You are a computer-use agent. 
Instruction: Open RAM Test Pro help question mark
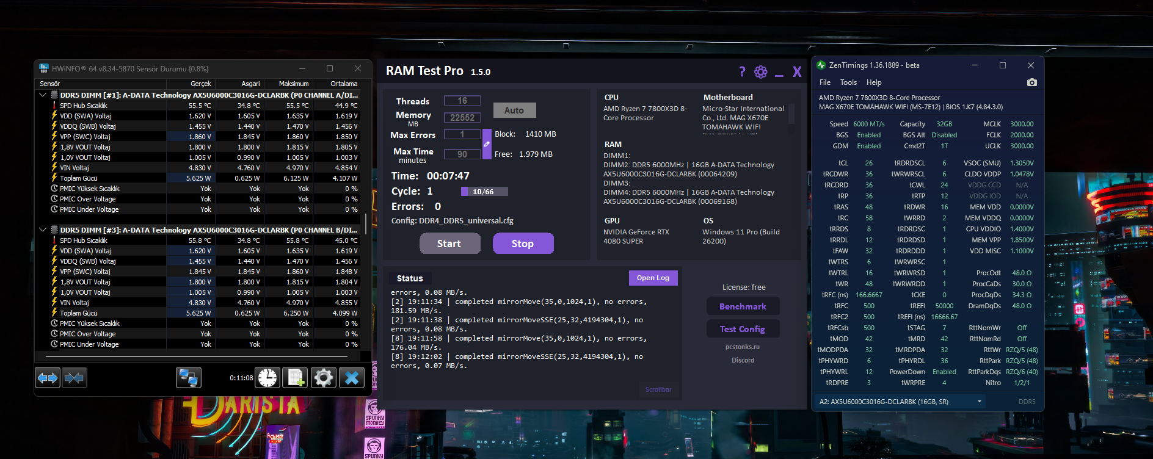point(742,72)
